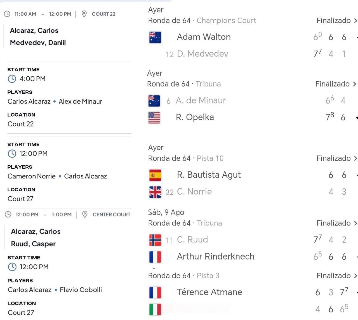Select the Alcaraz, Carlos vs Medvedev, Daniil entry
The width and height of the screenshot is (358, 320).
38,37
